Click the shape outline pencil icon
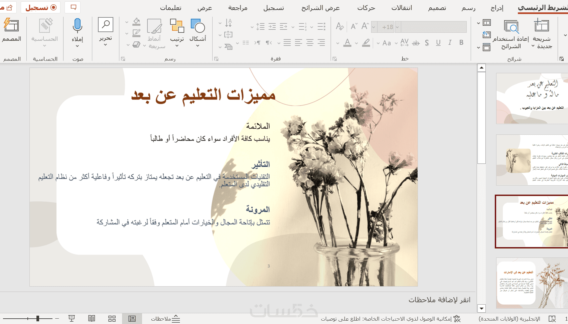This screenshot has width=568, height=324. (x=136, y=33)
